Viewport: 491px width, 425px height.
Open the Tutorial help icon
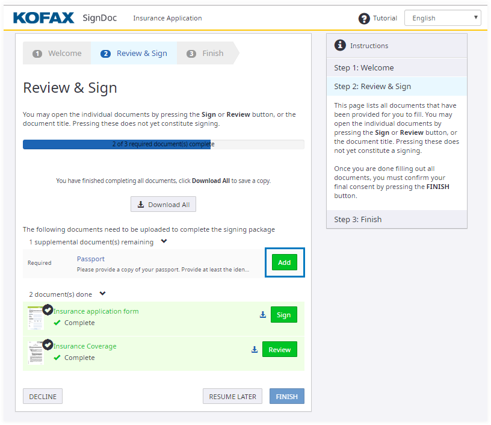364,18
